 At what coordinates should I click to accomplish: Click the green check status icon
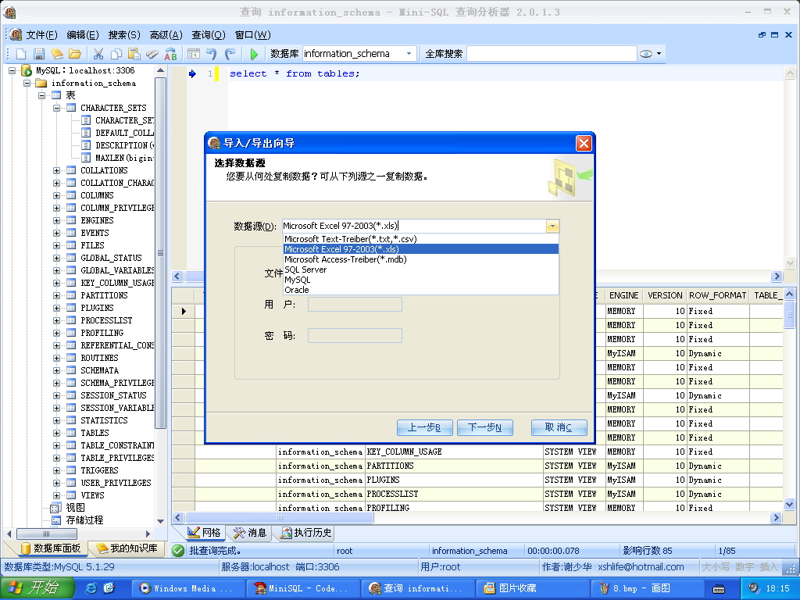pos(178,551)
